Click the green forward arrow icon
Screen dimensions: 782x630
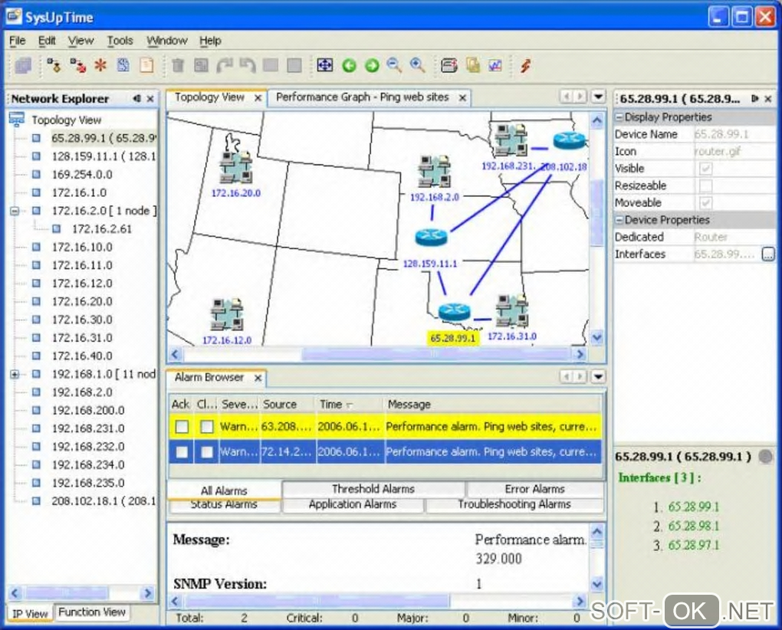[372, 65]
